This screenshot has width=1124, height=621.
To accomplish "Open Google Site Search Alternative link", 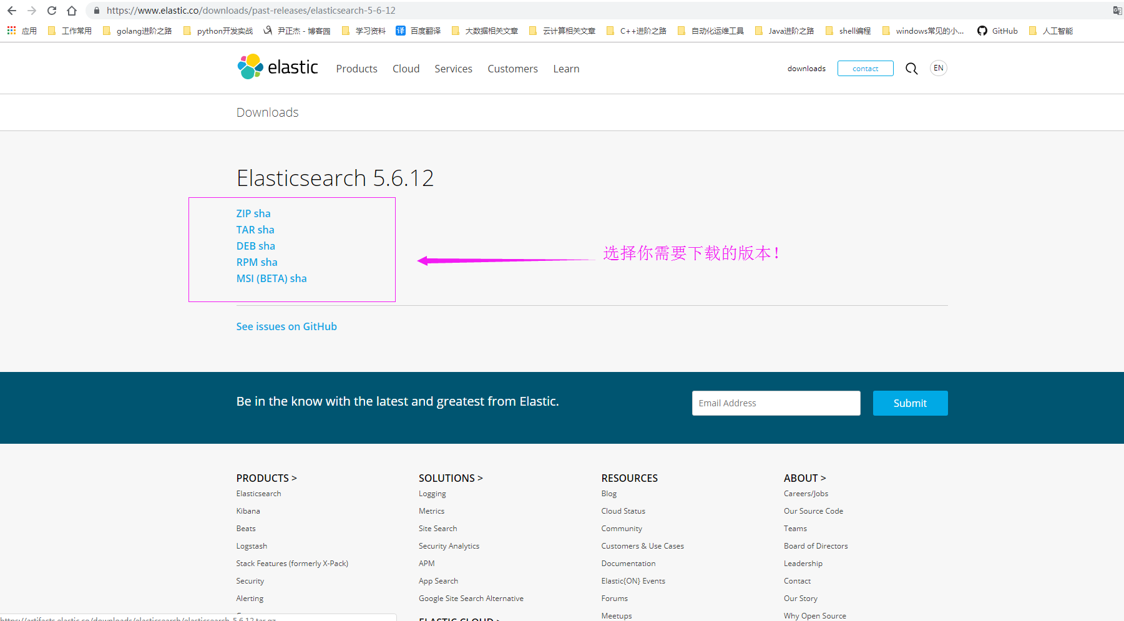I will pyautogui.click(x=471, y=599).
